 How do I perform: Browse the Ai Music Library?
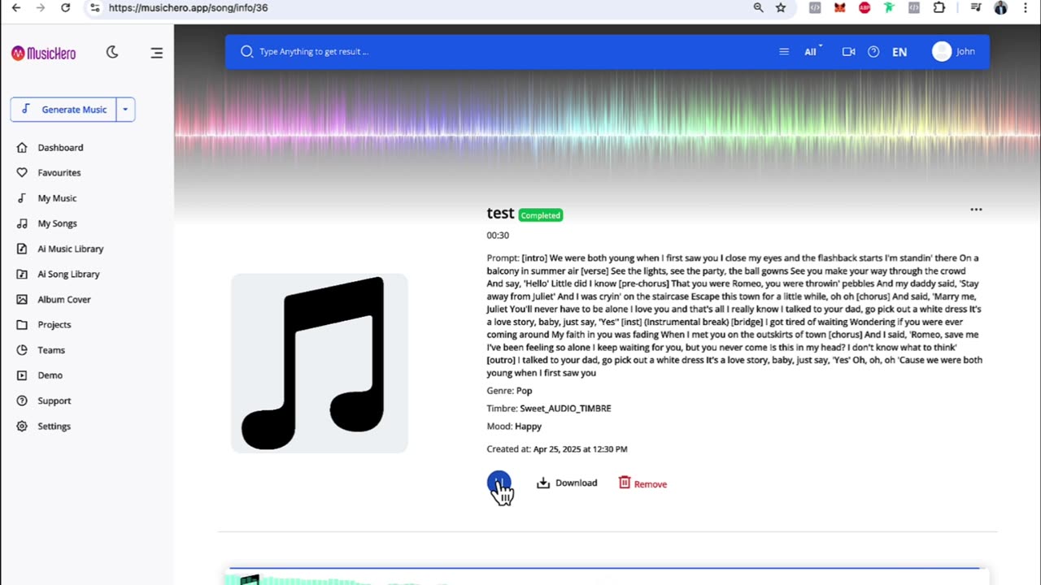60,249
